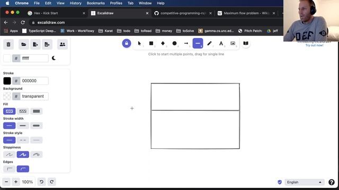The width and height of the screenshot is (339, 190).
Task: Select the Ellipse tool
Action: pyautogui.click(x=174, y=43)
